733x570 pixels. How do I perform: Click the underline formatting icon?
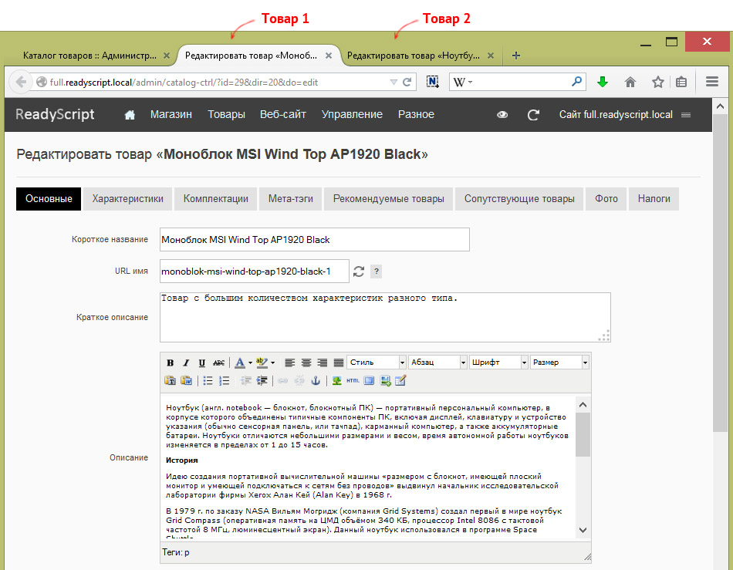pyautogui.click(x=202, y=363)
